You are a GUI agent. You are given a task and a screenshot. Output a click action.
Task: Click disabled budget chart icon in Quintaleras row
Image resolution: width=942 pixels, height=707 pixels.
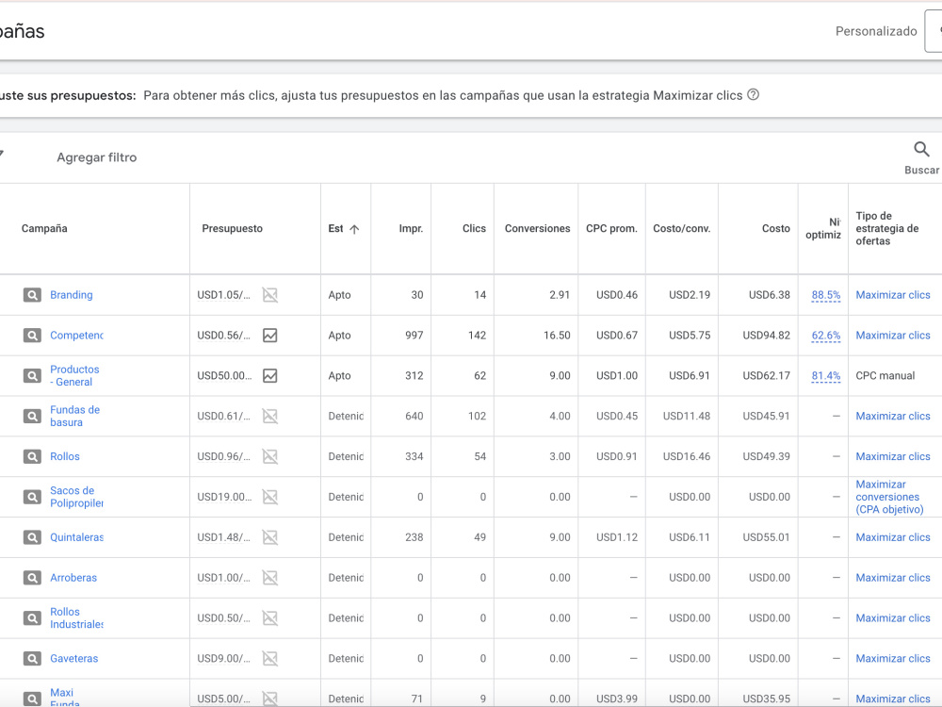(270, 537)
